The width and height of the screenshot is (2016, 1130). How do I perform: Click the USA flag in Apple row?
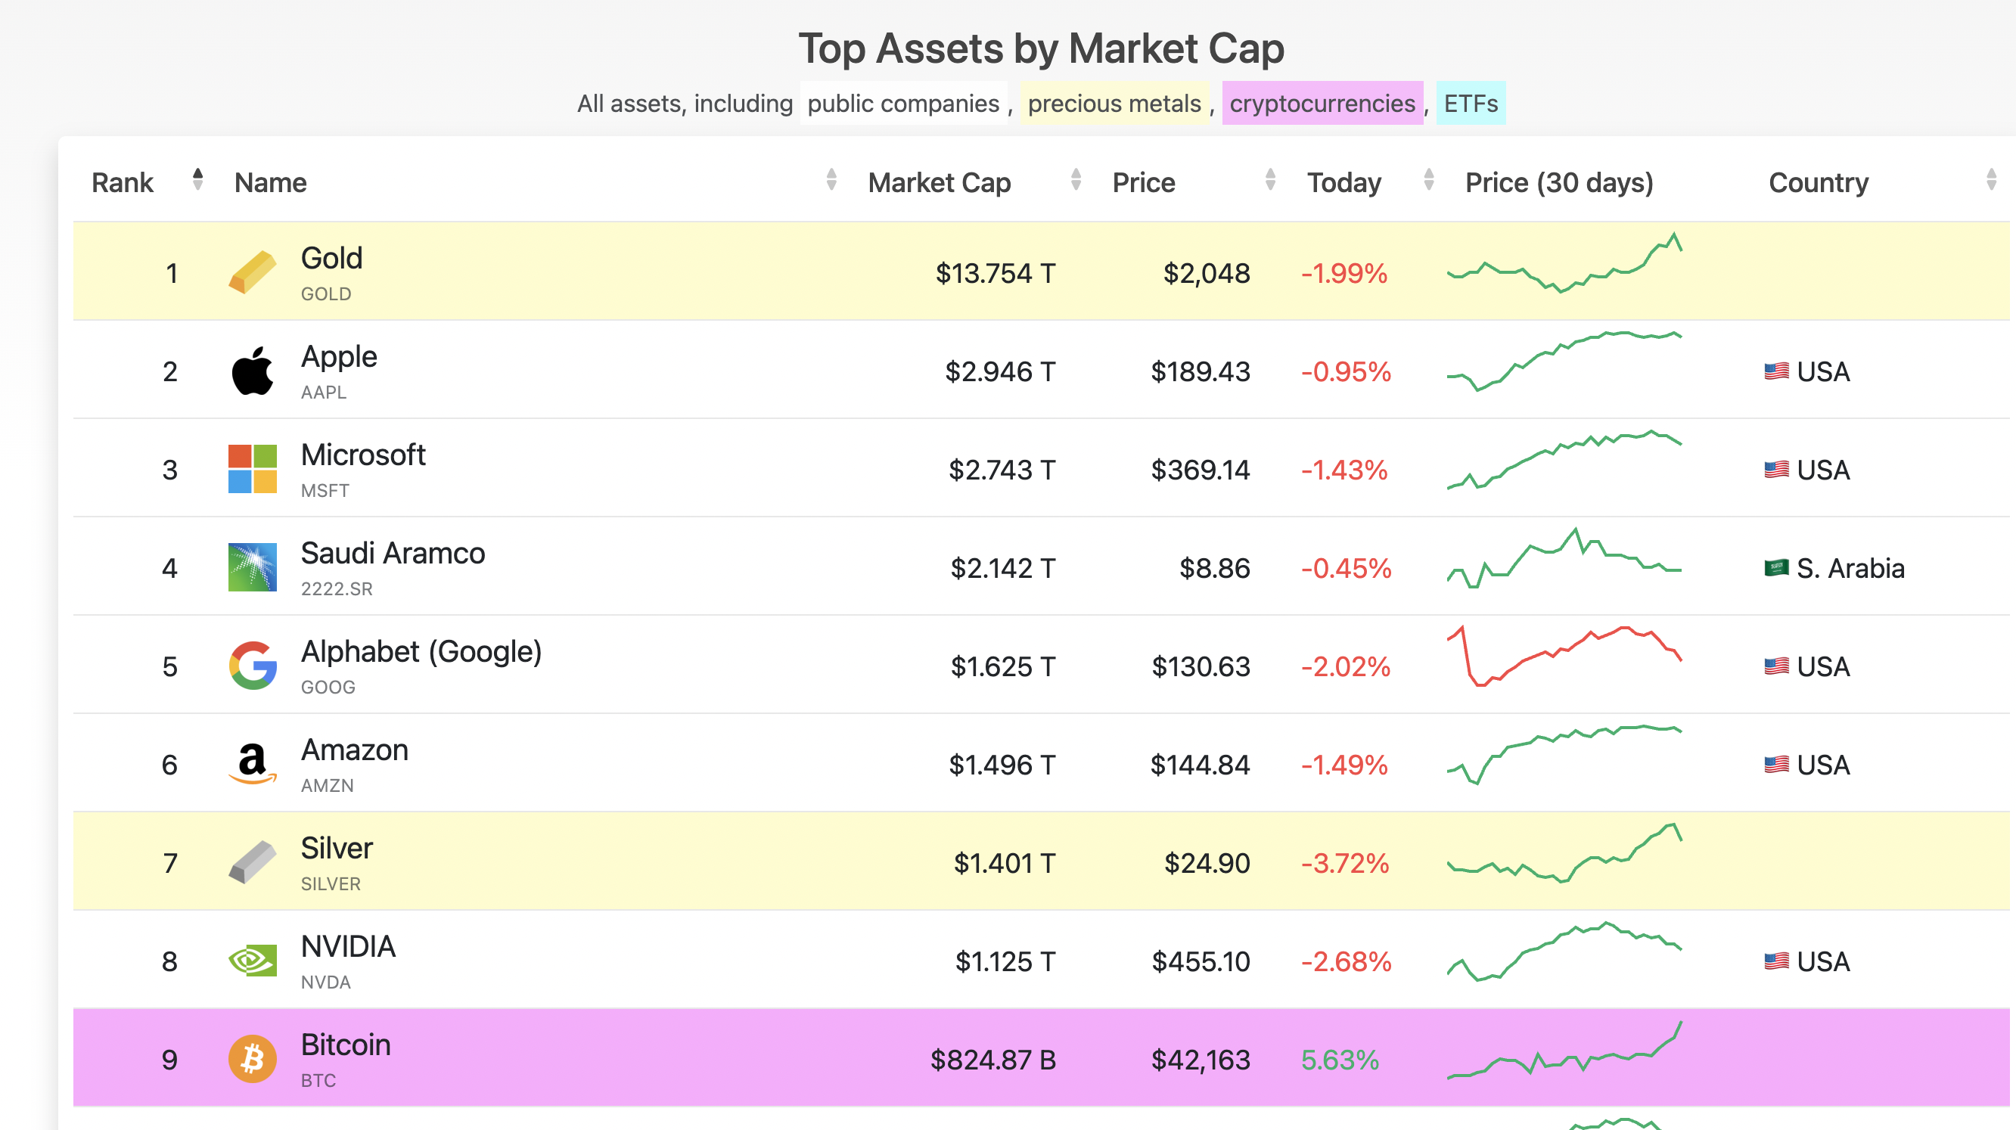[1775, 371]
